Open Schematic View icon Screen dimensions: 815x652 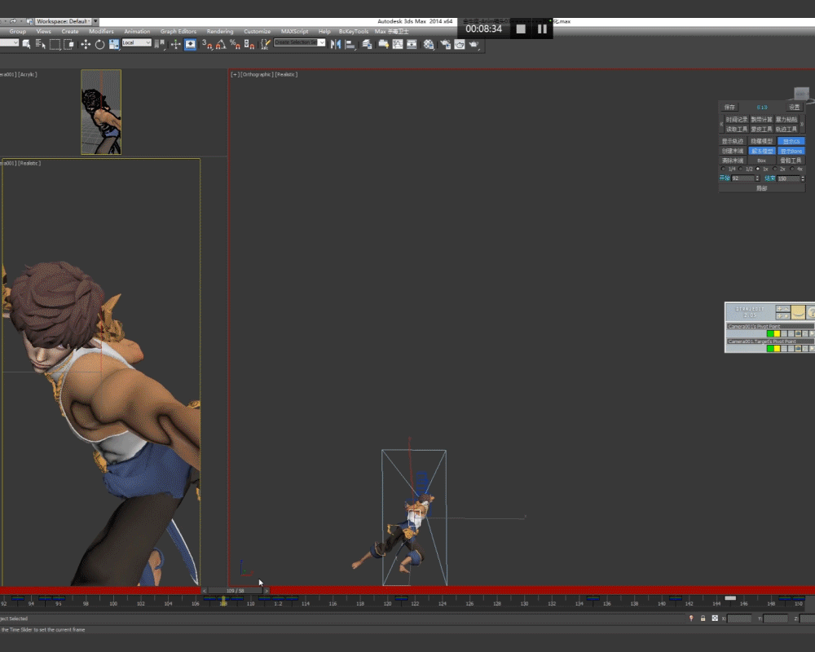(x=412, y=44)
